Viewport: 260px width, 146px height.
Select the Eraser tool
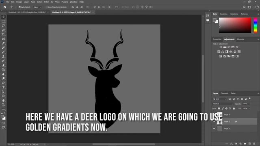coord(3,65)
